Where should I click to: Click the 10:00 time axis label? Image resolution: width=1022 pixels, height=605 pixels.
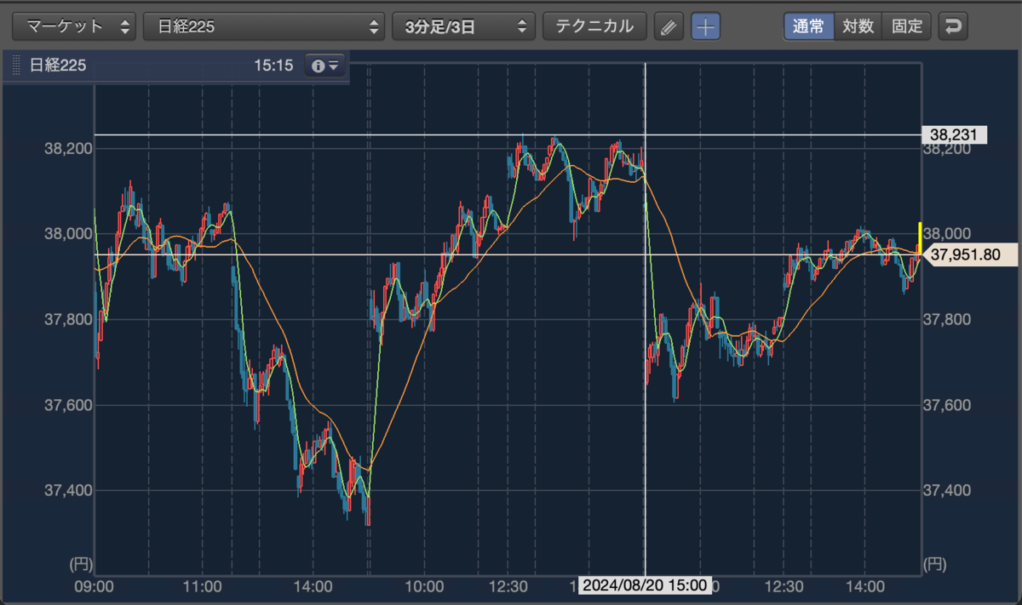[424, 586]
